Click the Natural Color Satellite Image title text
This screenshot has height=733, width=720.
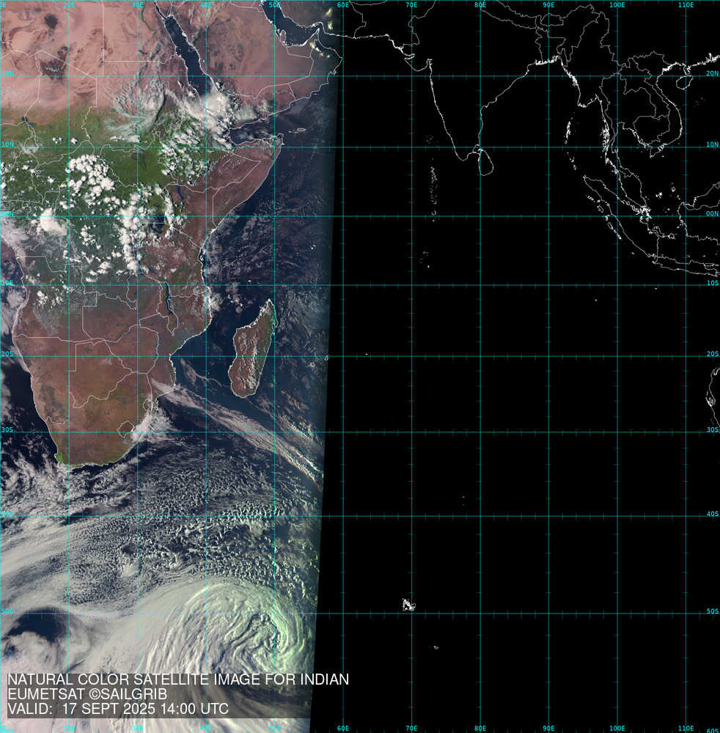point(177,679)
